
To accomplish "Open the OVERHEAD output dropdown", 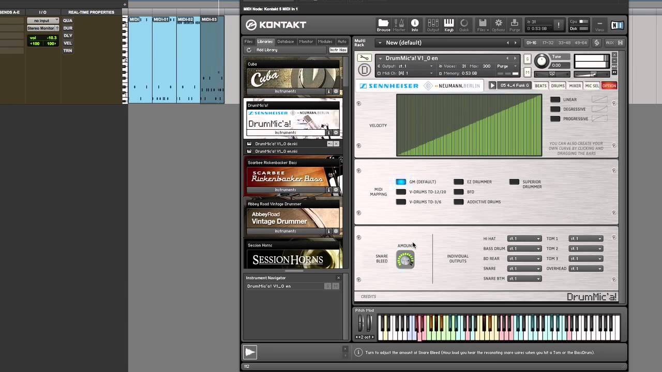I will point(586,269).
